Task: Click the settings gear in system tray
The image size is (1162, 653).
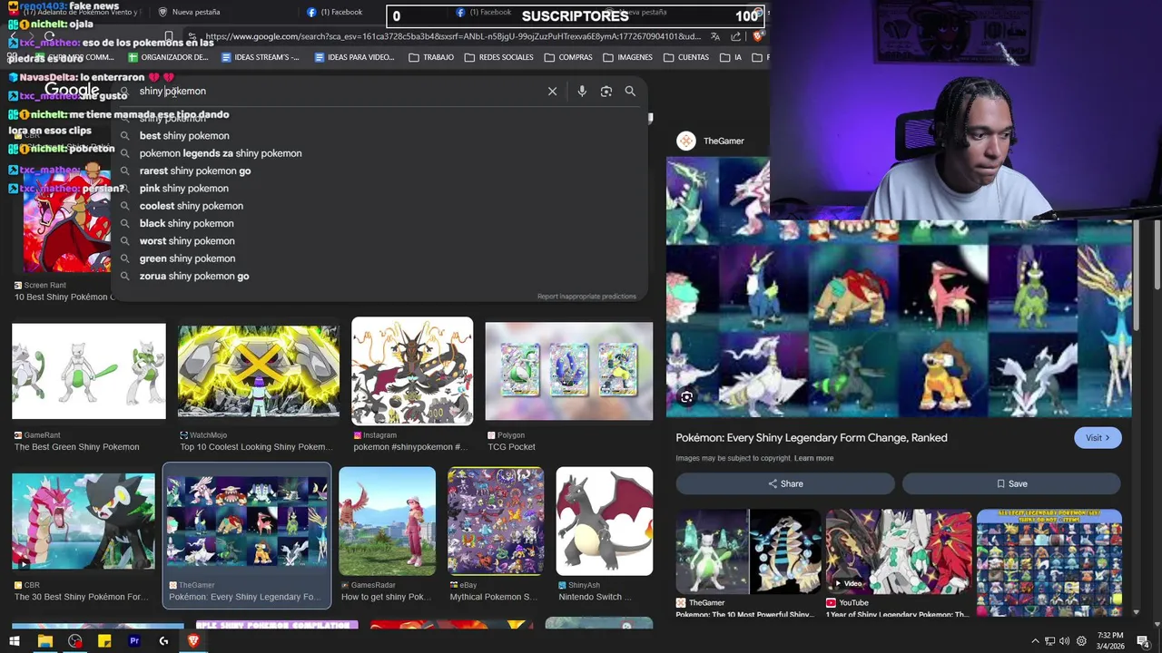Action: click(x=1081, y=641)
